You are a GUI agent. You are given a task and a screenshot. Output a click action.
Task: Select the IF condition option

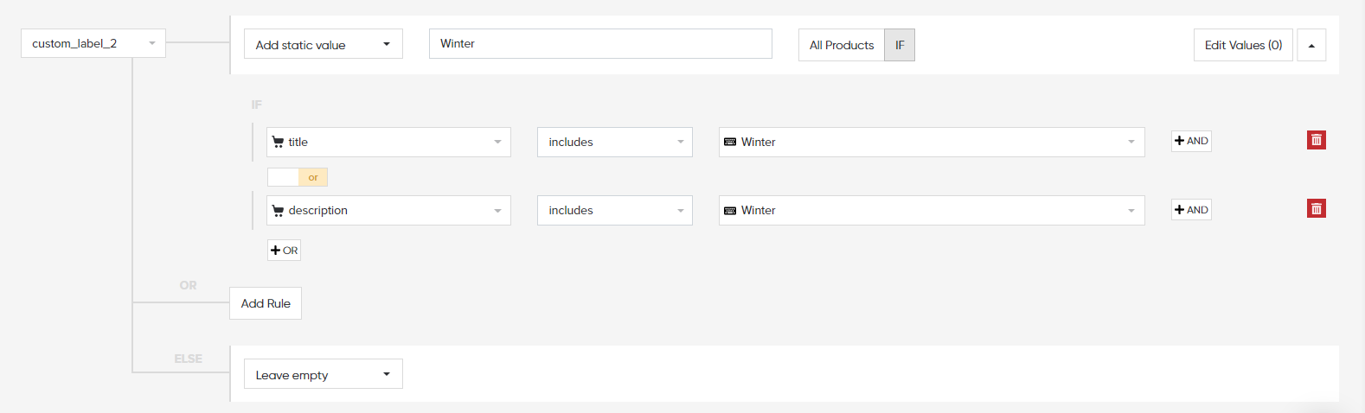[x=900, y=45]
